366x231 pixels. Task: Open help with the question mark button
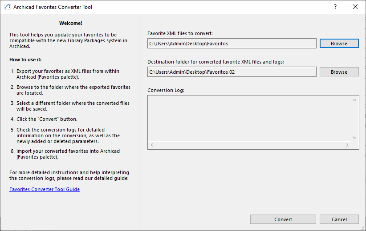(x=335, y=7)
